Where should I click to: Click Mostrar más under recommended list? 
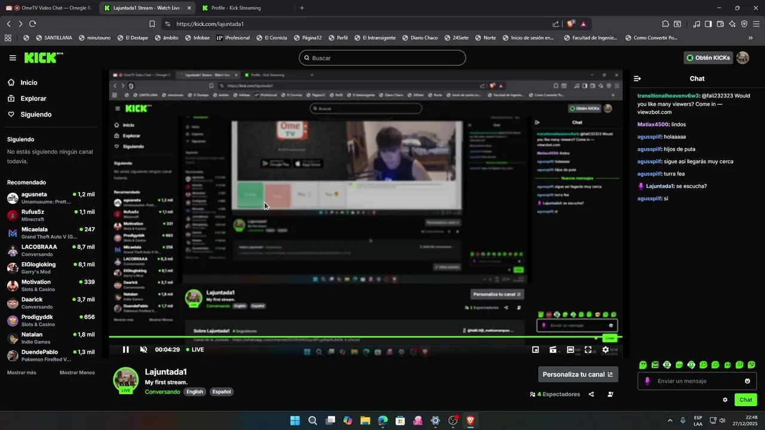tap(22, 373)
